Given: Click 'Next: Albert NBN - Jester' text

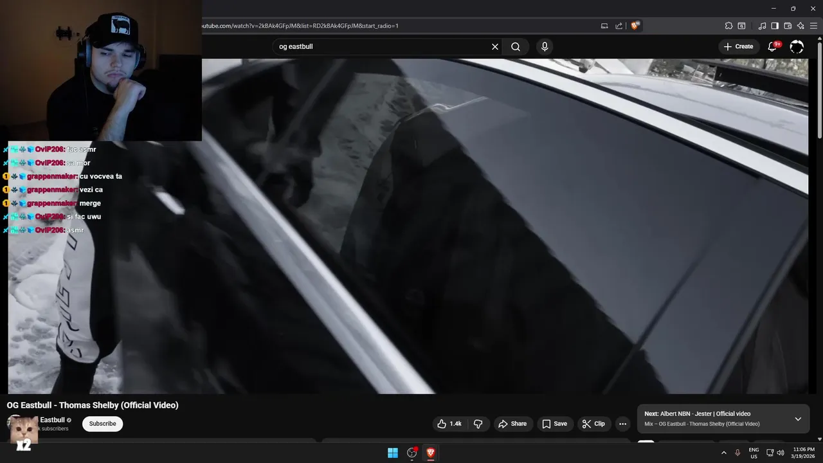Looking at the screenshot, I should pyautogui.click(x=698, y=414).
